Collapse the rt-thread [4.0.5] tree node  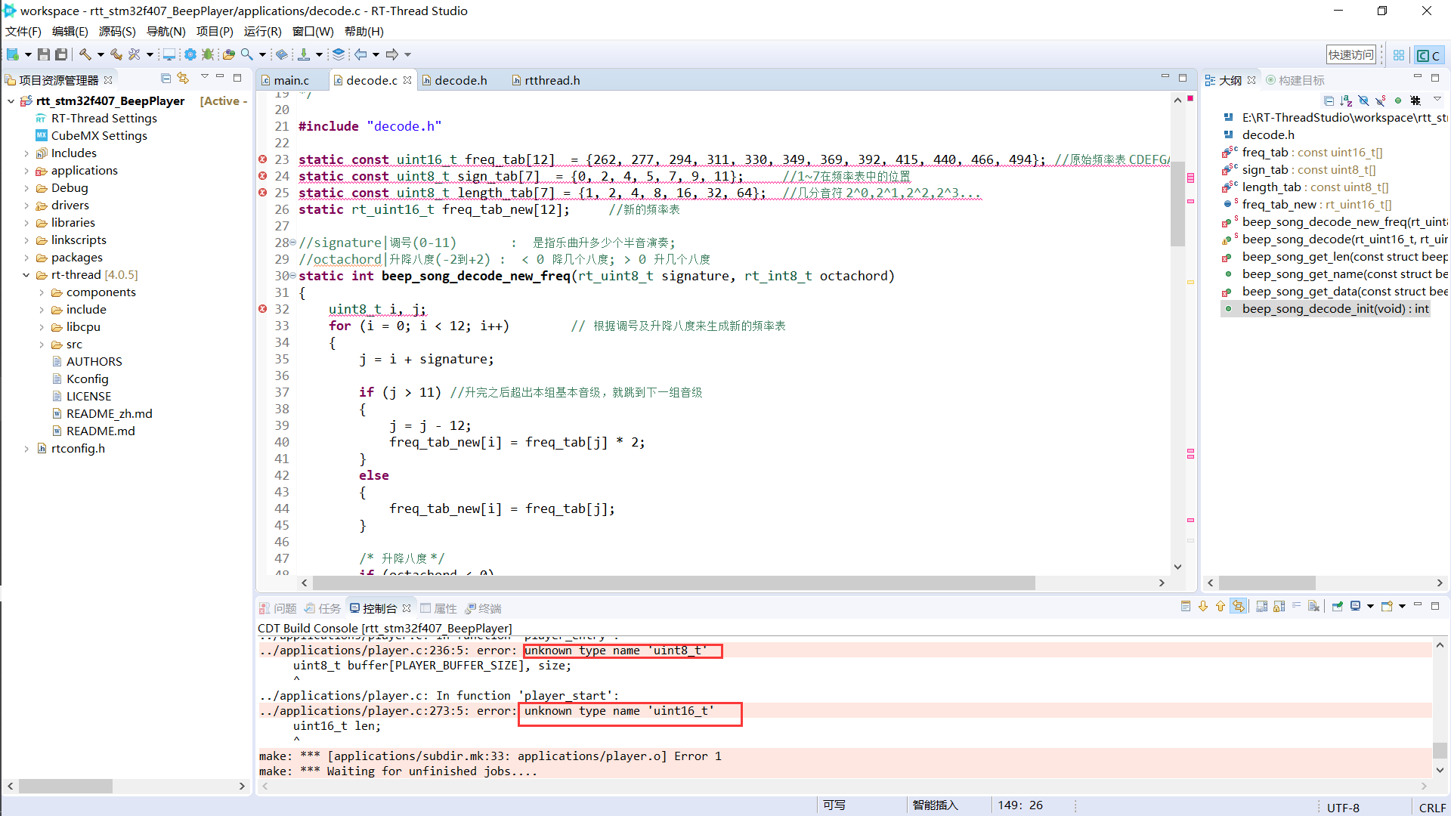click(x=25, y=275)
